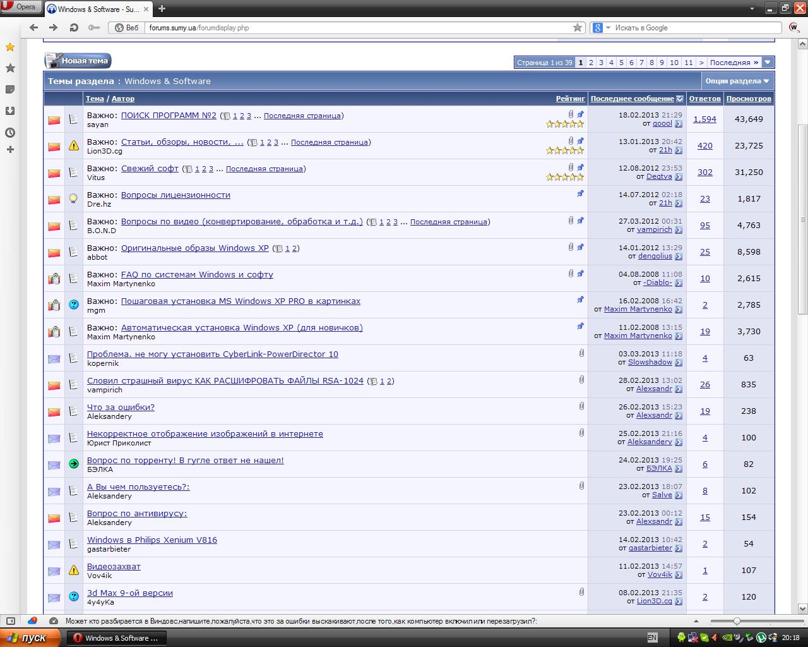This screenshot has width=808, height=647.
Task: Open Opera Speed Dial sidebar star icon
Action: click(x=10, y=47)
